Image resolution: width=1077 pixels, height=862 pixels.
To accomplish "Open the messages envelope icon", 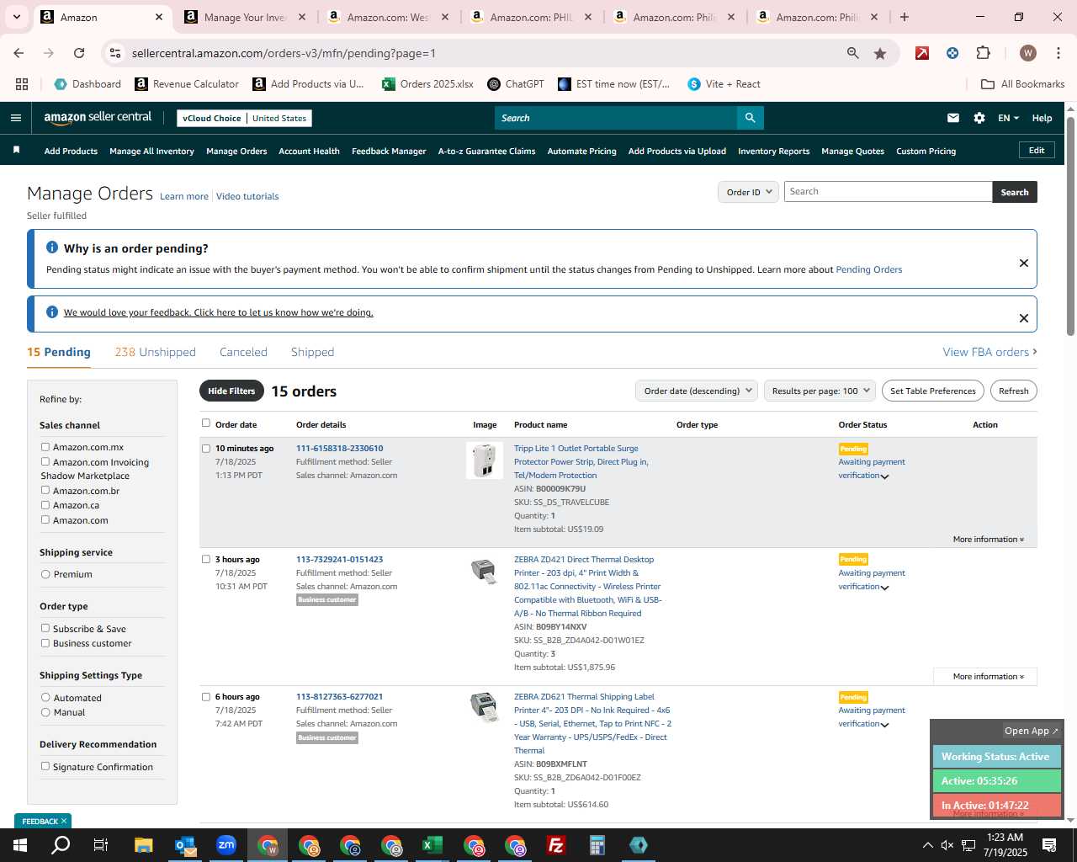I will [x=952, y=118].
